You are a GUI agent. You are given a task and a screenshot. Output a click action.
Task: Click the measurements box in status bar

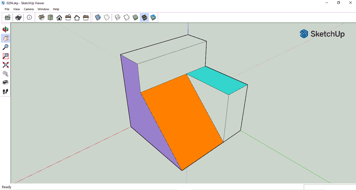click(x=329, y=187)
